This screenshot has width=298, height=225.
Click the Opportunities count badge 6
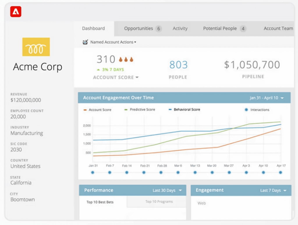click(x=159, y=29)
